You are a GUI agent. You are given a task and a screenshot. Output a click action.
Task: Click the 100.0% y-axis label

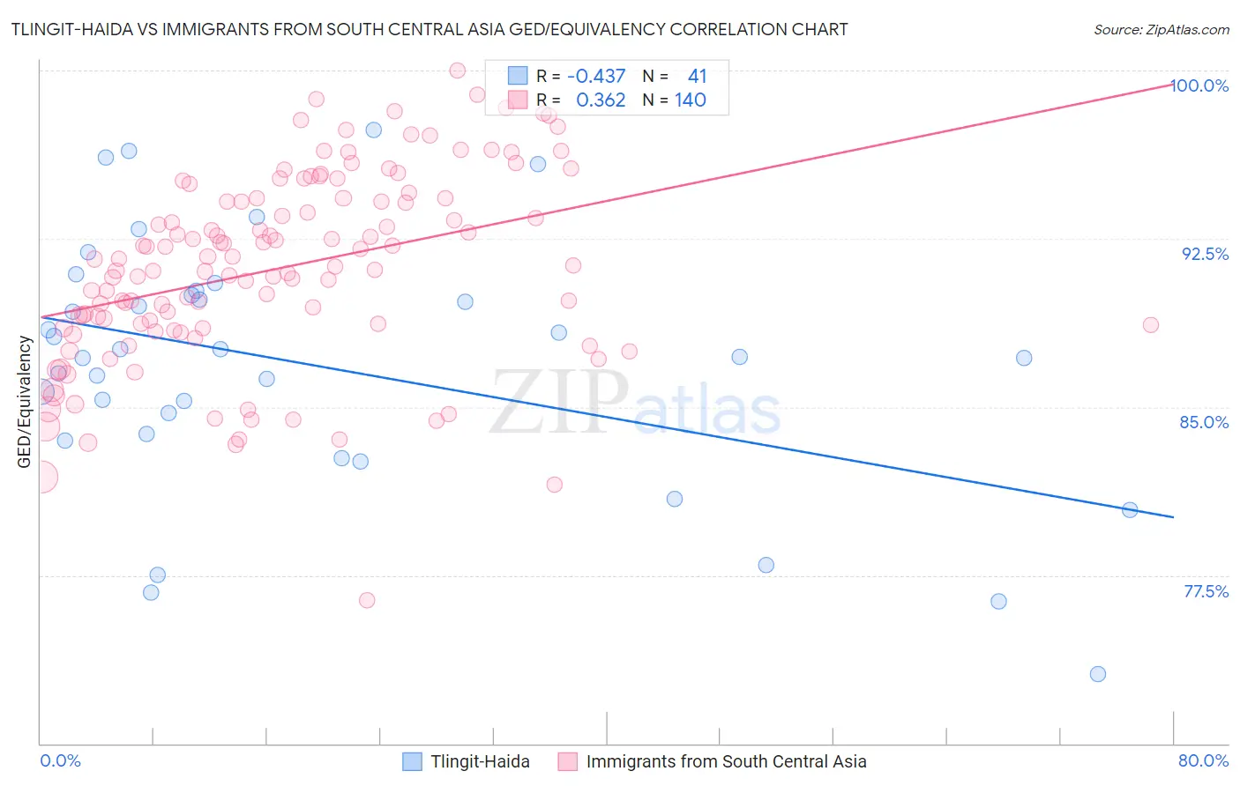click(1199, 85)
